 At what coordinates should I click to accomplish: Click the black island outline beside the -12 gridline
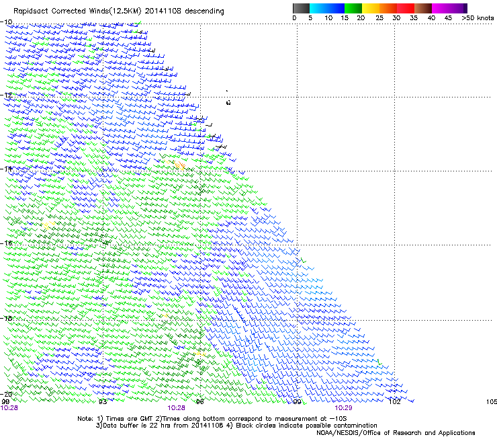click(x=228, y=102)
